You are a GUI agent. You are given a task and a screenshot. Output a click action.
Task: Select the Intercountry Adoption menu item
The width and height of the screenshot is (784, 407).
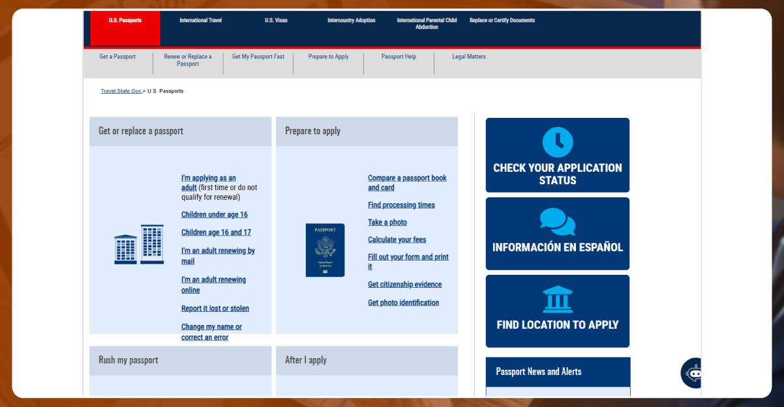[x=352, y=20]
